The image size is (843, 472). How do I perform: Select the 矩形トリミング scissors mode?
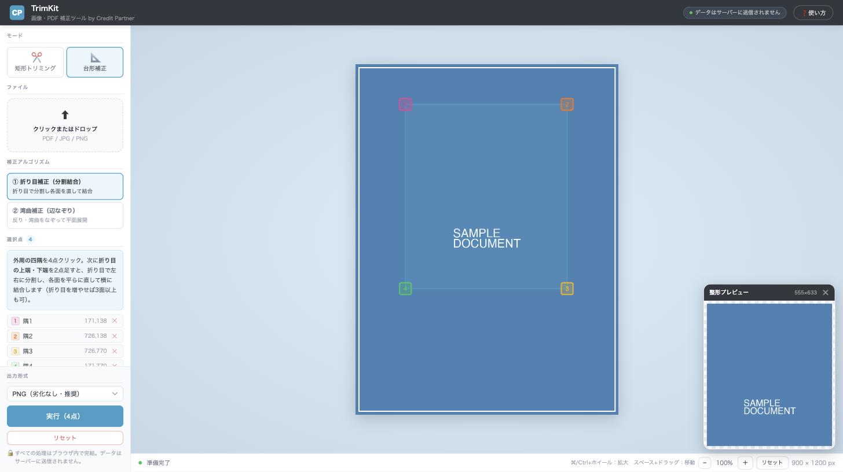click(35, 62)
